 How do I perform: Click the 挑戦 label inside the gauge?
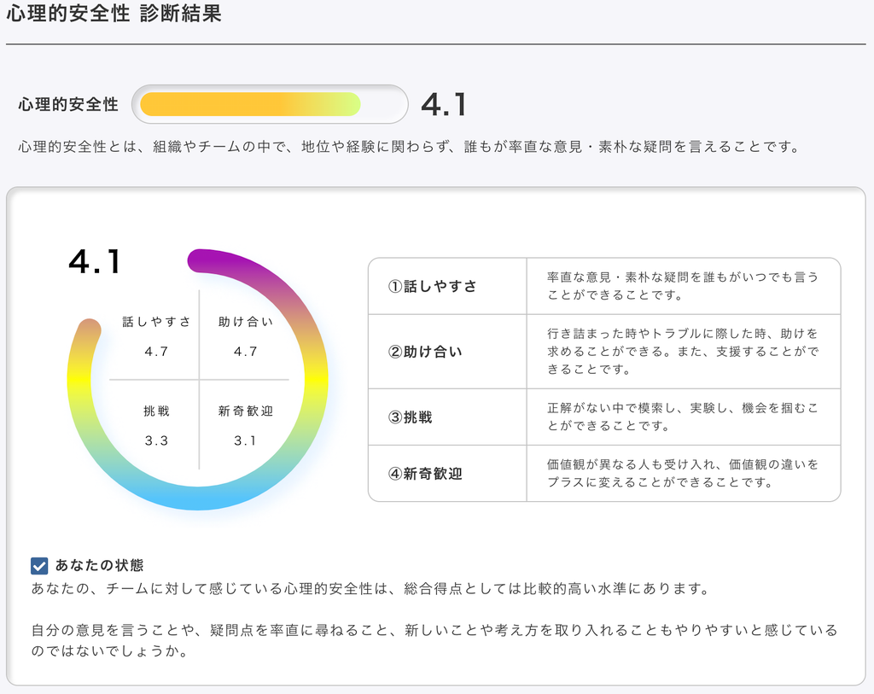click(x=157, y=411)
